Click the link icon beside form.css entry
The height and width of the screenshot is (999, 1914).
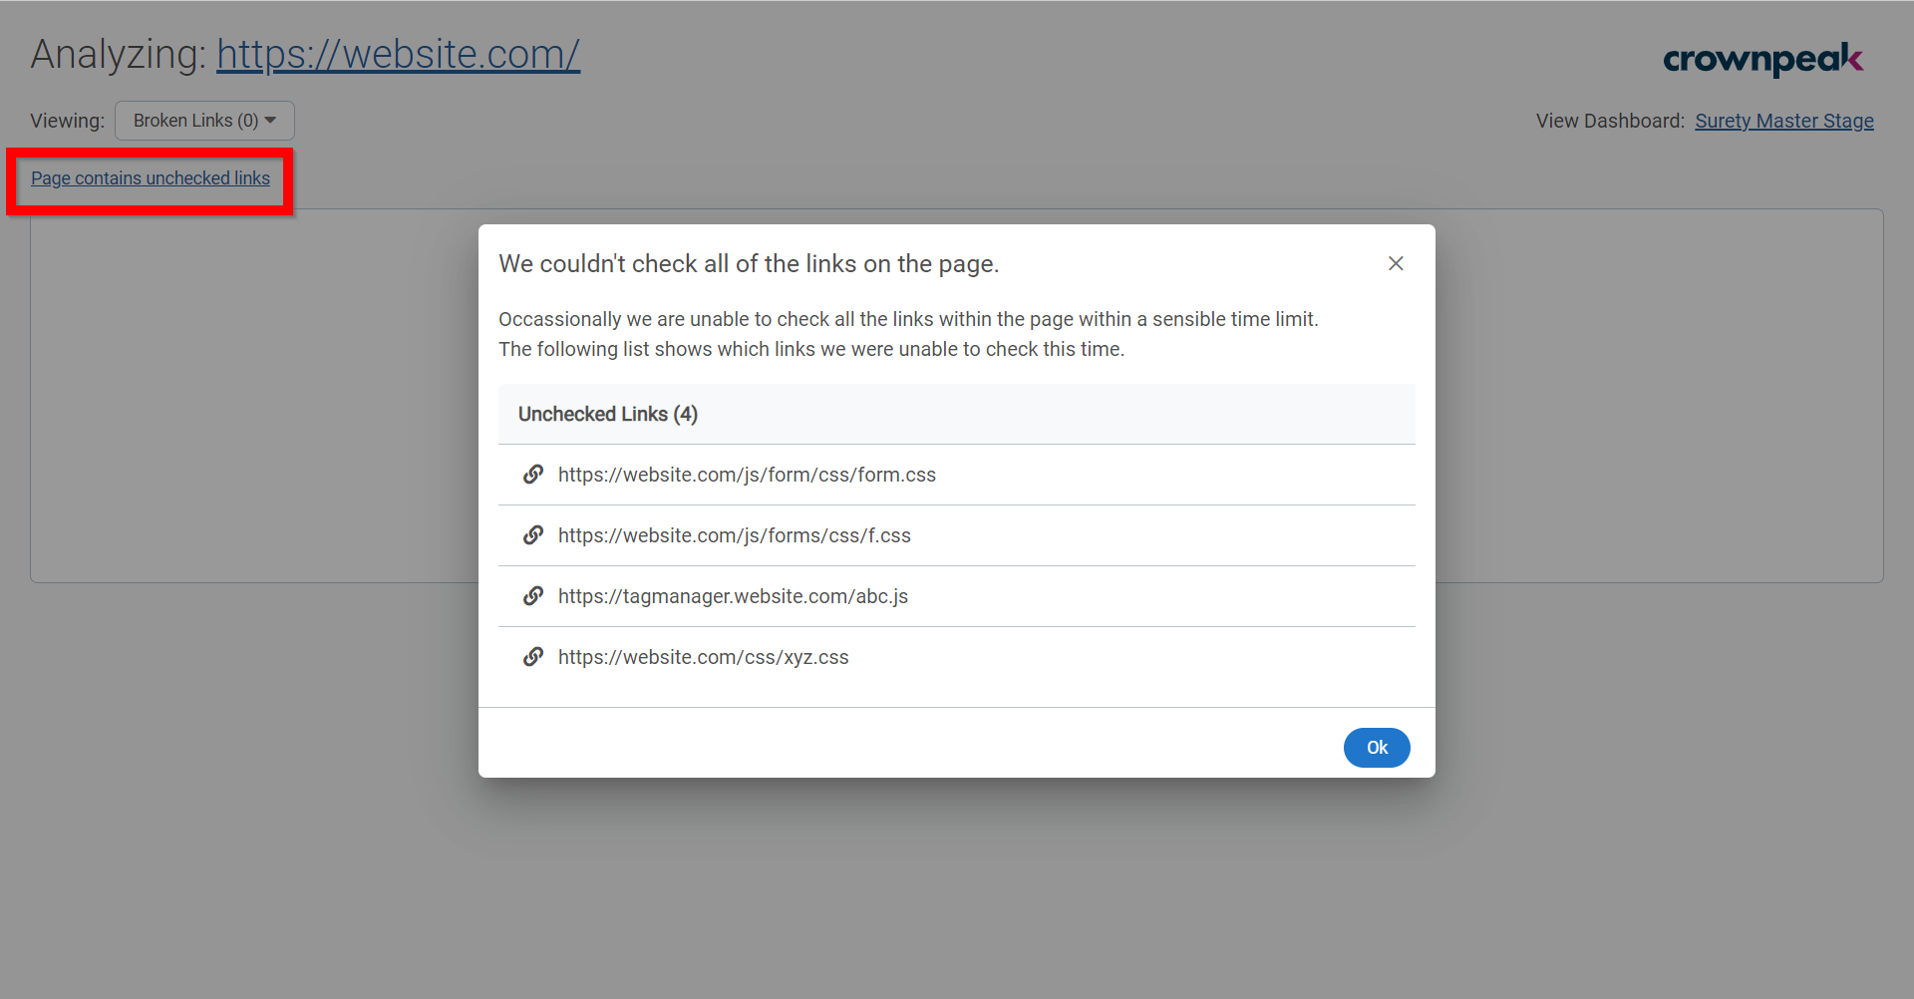pyautogui.click(x=534, y=474)
